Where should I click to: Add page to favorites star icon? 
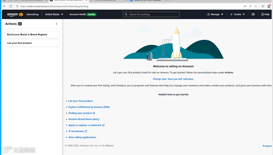pyautogui.click(x=256, y=6)
